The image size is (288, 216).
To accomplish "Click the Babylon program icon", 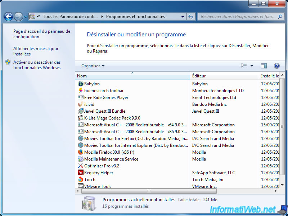I will 80,84.
